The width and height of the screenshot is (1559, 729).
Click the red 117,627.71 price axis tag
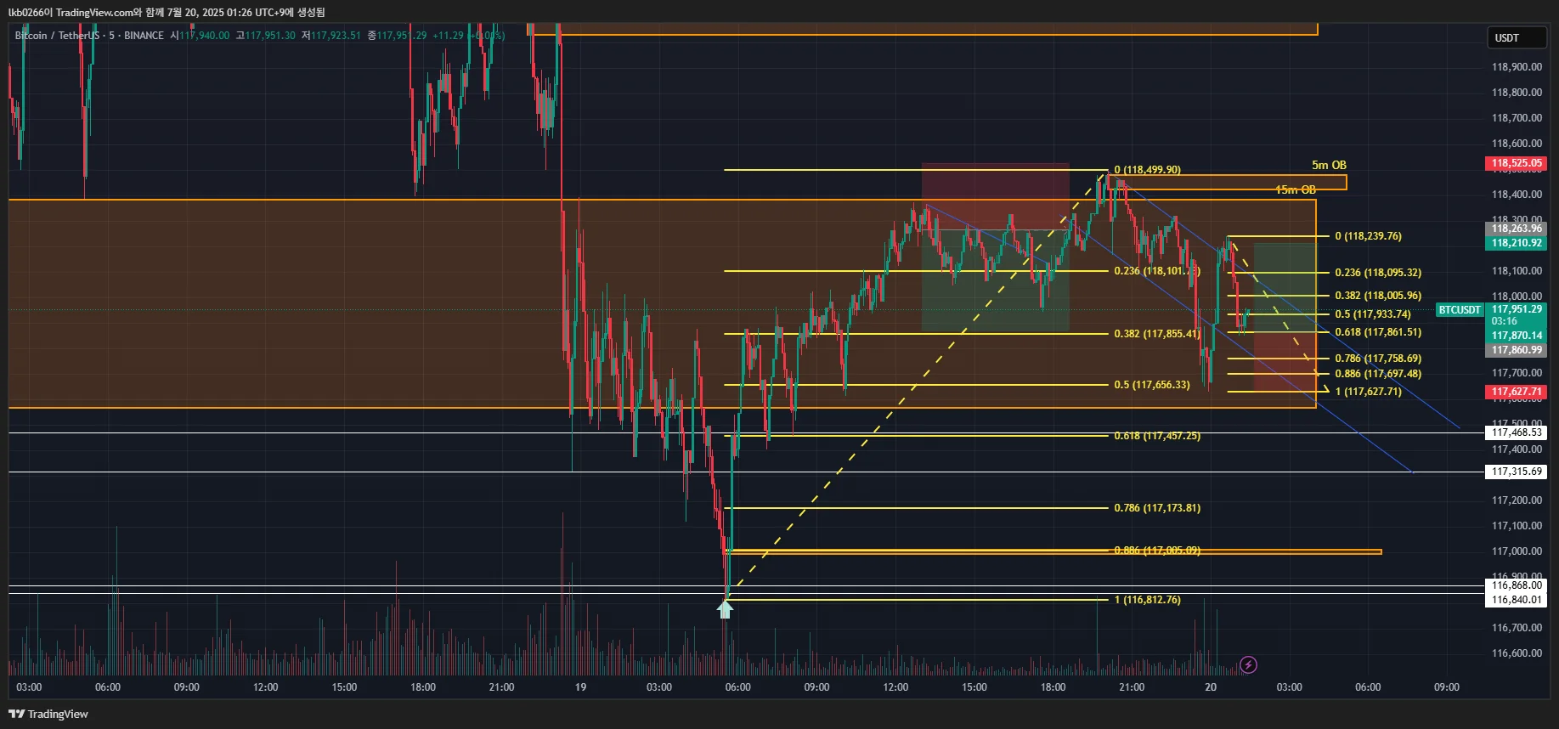[x=1517, y=392]
